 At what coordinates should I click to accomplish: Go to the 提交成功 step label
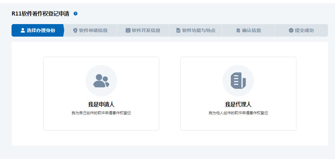click(x=304, y=30)
